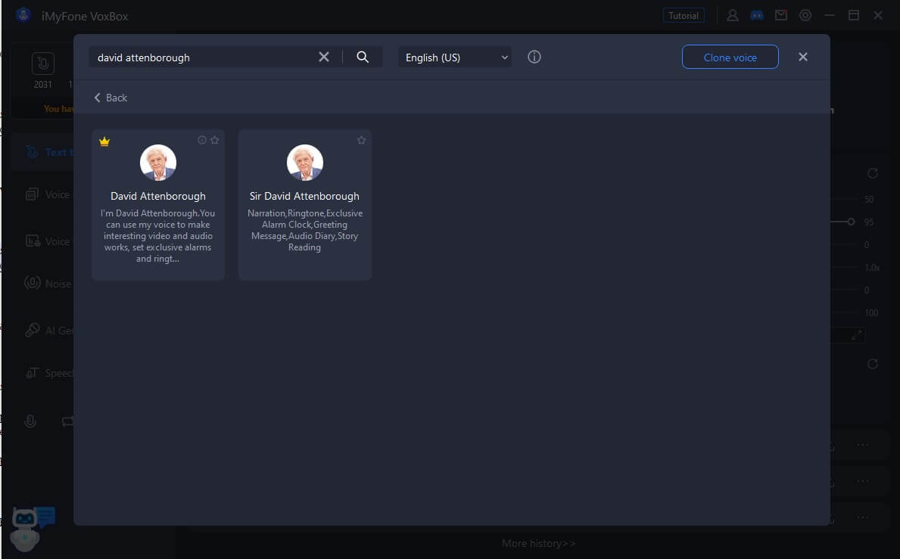Image resolution: width=900 pixels, height=559 pixels.
Task: Click the Clone voice button
Action: [730, 57]
